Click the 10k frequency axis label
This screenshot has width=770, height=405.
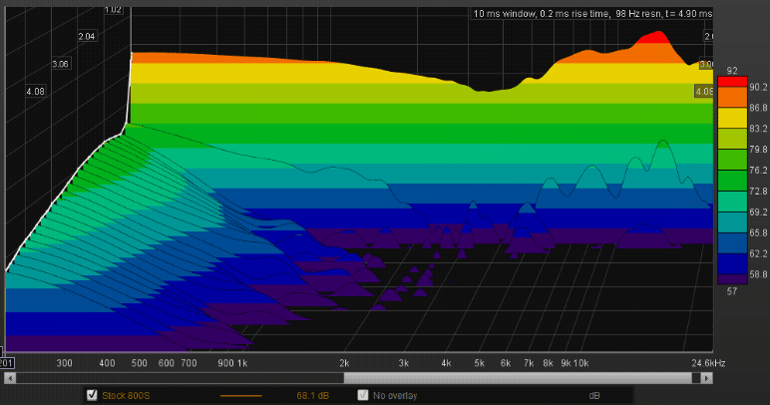(580, 363)
